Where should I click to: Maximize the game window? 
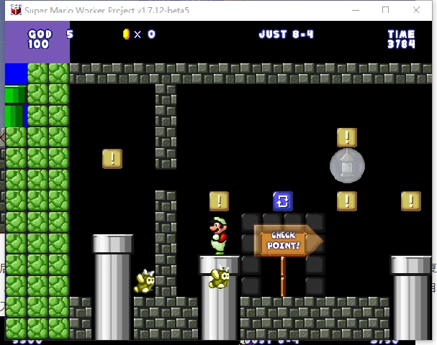click(x=385, y=10)
